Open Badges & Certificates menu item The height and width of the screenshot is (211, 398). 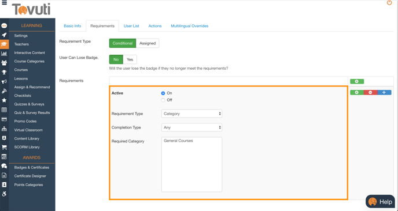[32, 168]
